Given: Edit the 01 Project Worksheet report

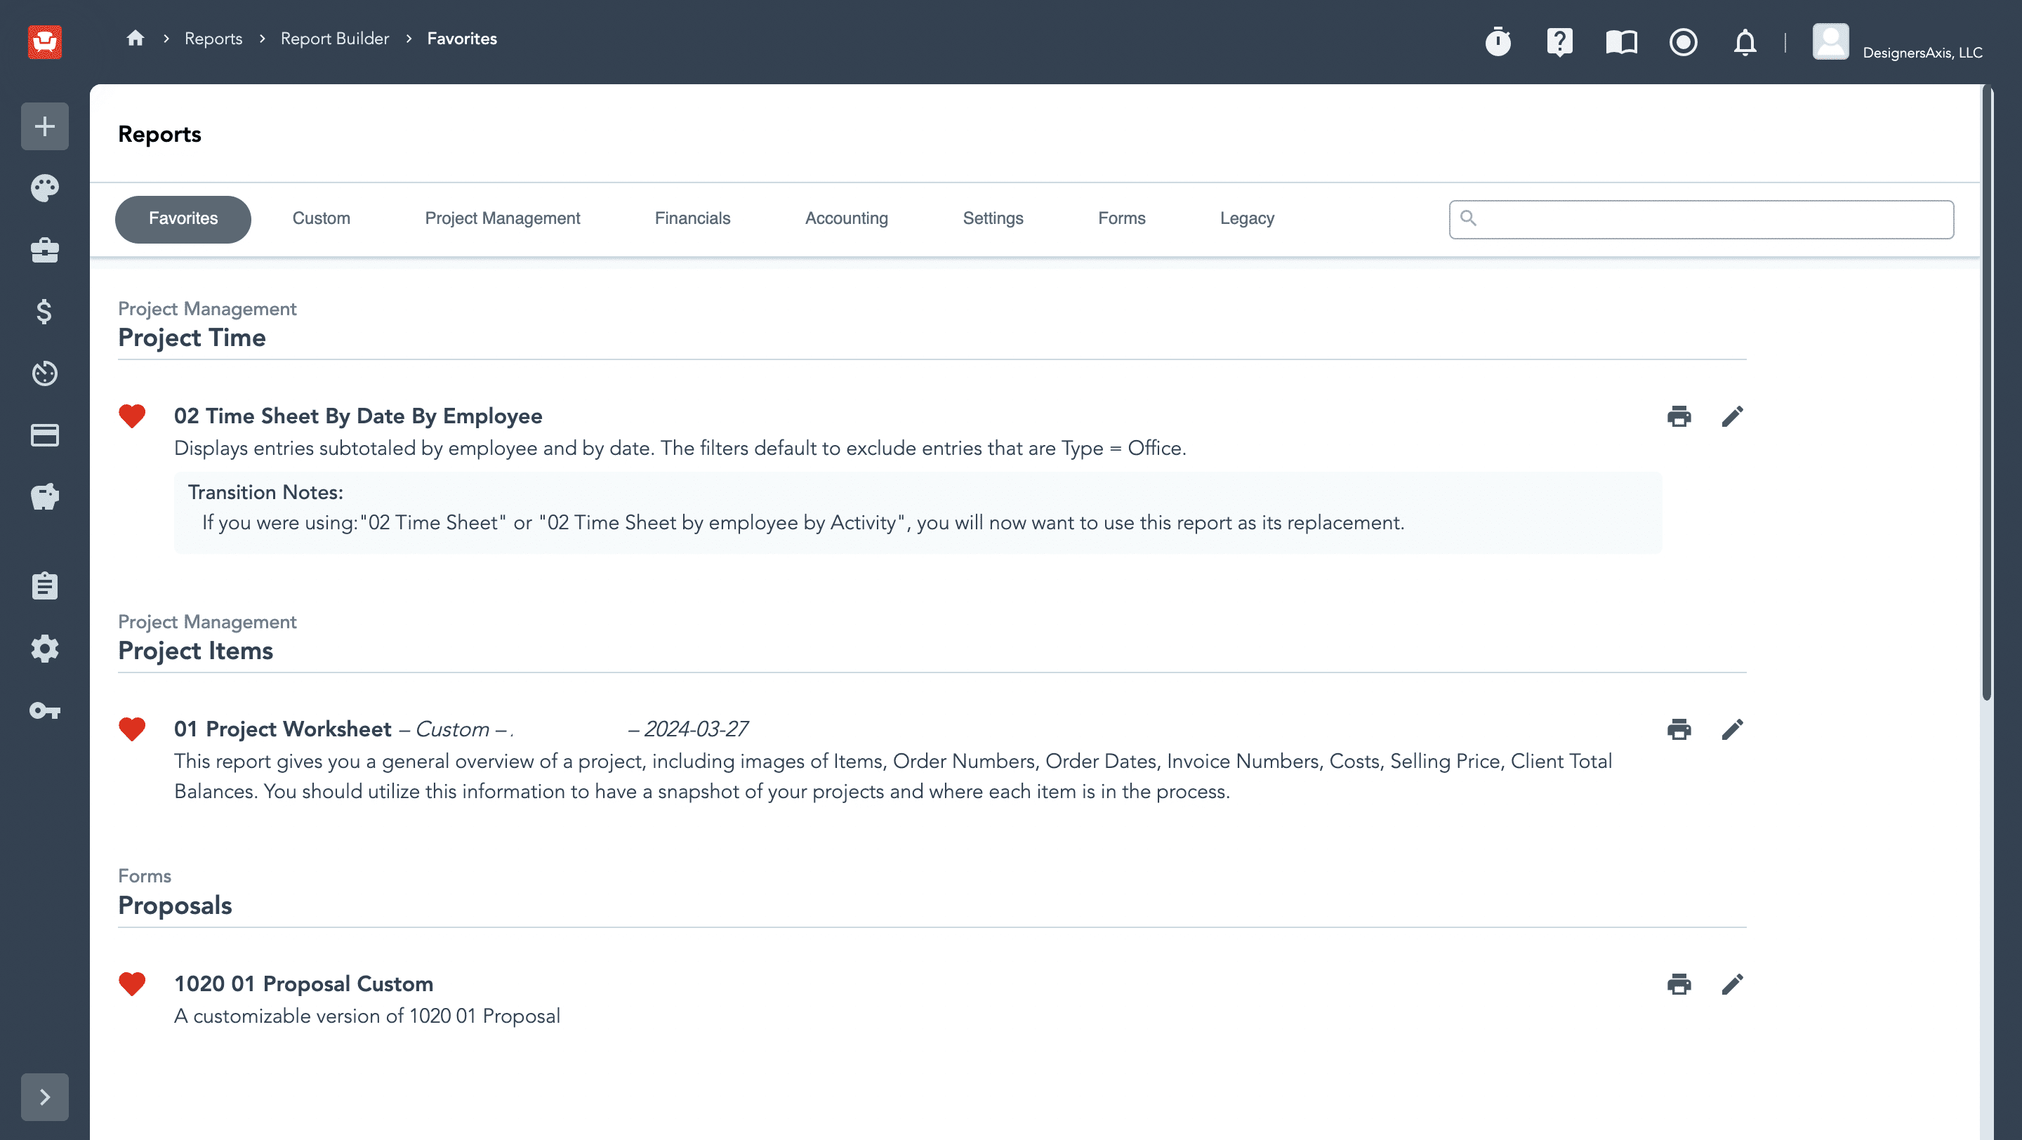Looking at the screenshot, I should click(1732, 729).
